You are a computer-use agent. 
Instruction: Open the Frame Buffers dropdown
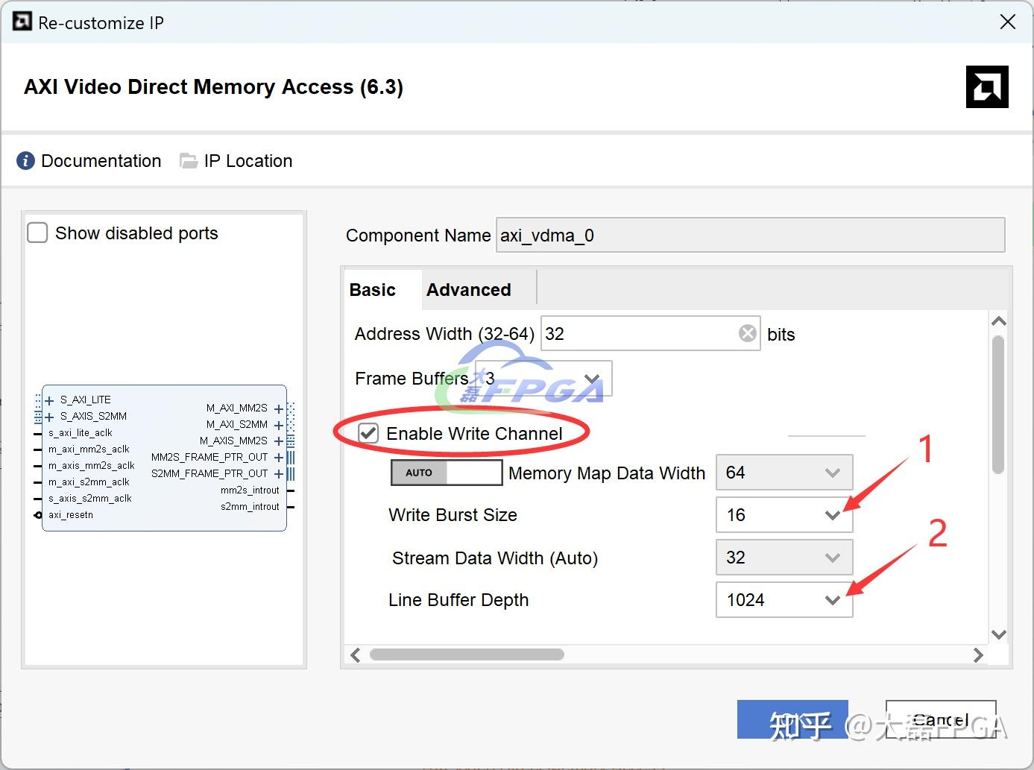tap(593, 379)
